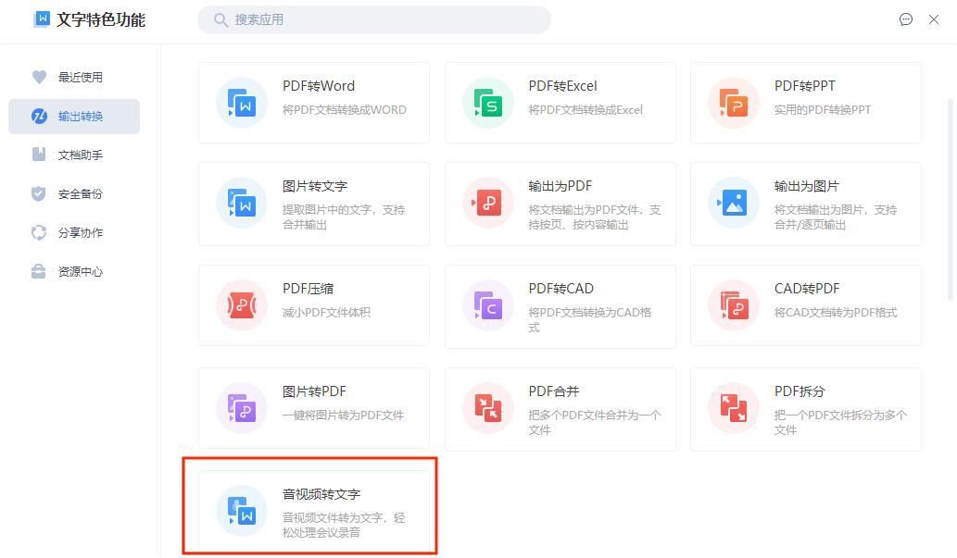Open the feedback chat bubble icon

[906, 19]
